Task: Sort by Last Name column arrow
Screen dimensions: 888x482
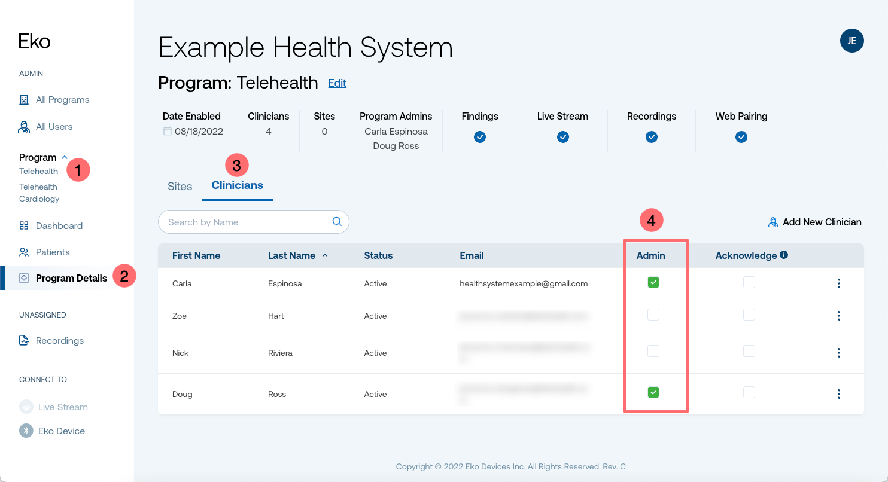Action: click(325, 255)
